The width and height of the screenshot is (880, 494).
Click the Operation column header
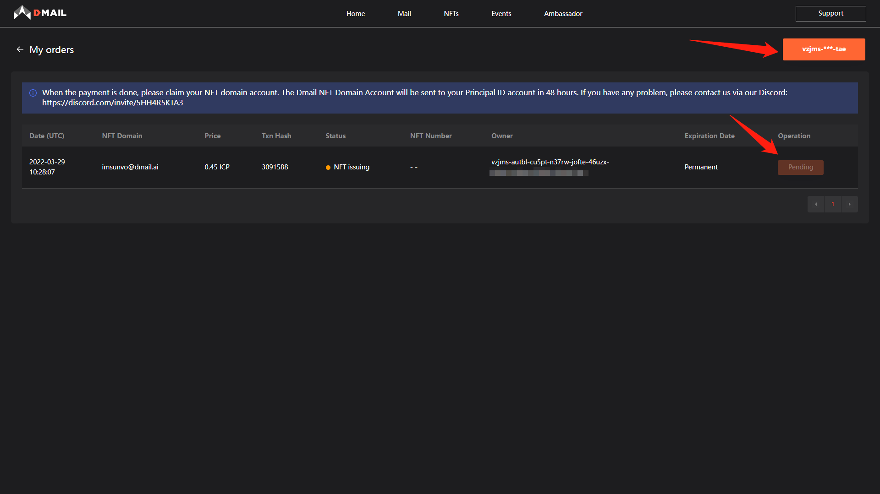pyautogui.click(x=794, y=136)
